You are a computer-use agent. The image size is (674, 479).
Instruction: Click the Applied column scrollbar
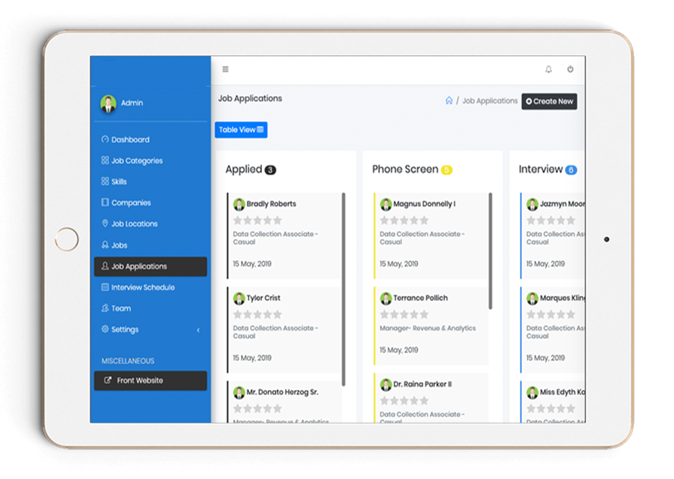point(343,288)
